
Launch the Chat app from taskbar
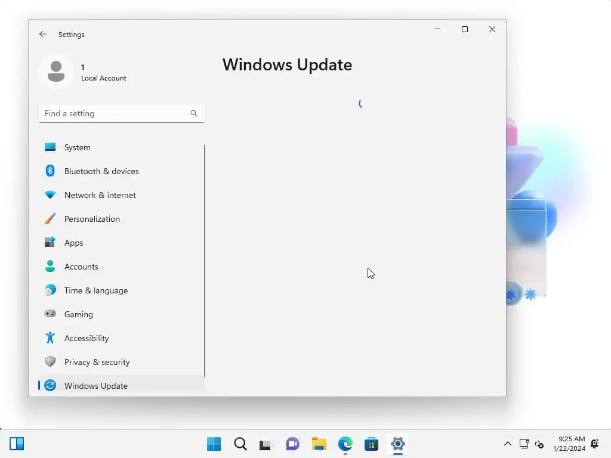pos(292,444)
